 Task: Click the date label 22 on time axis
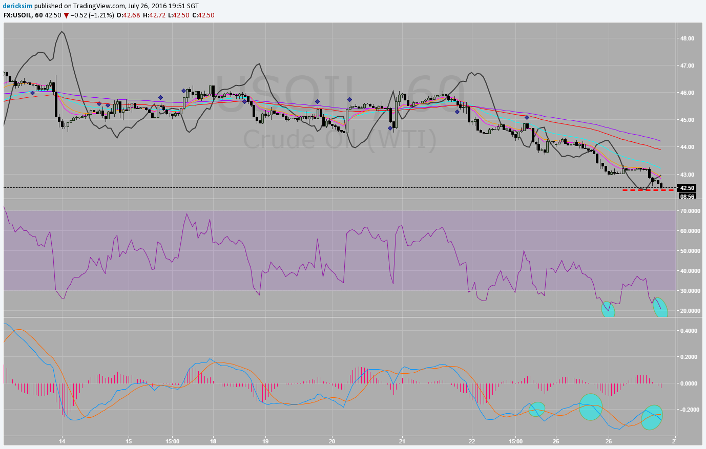[472, 441]
